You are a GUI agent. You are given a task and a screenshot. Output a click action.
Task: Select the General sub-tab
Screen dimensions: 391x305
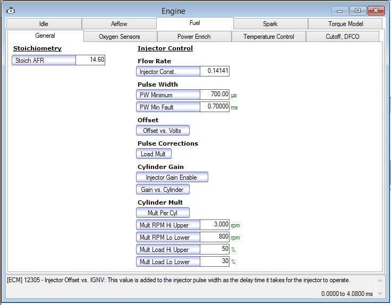click(x=45, y=36)
